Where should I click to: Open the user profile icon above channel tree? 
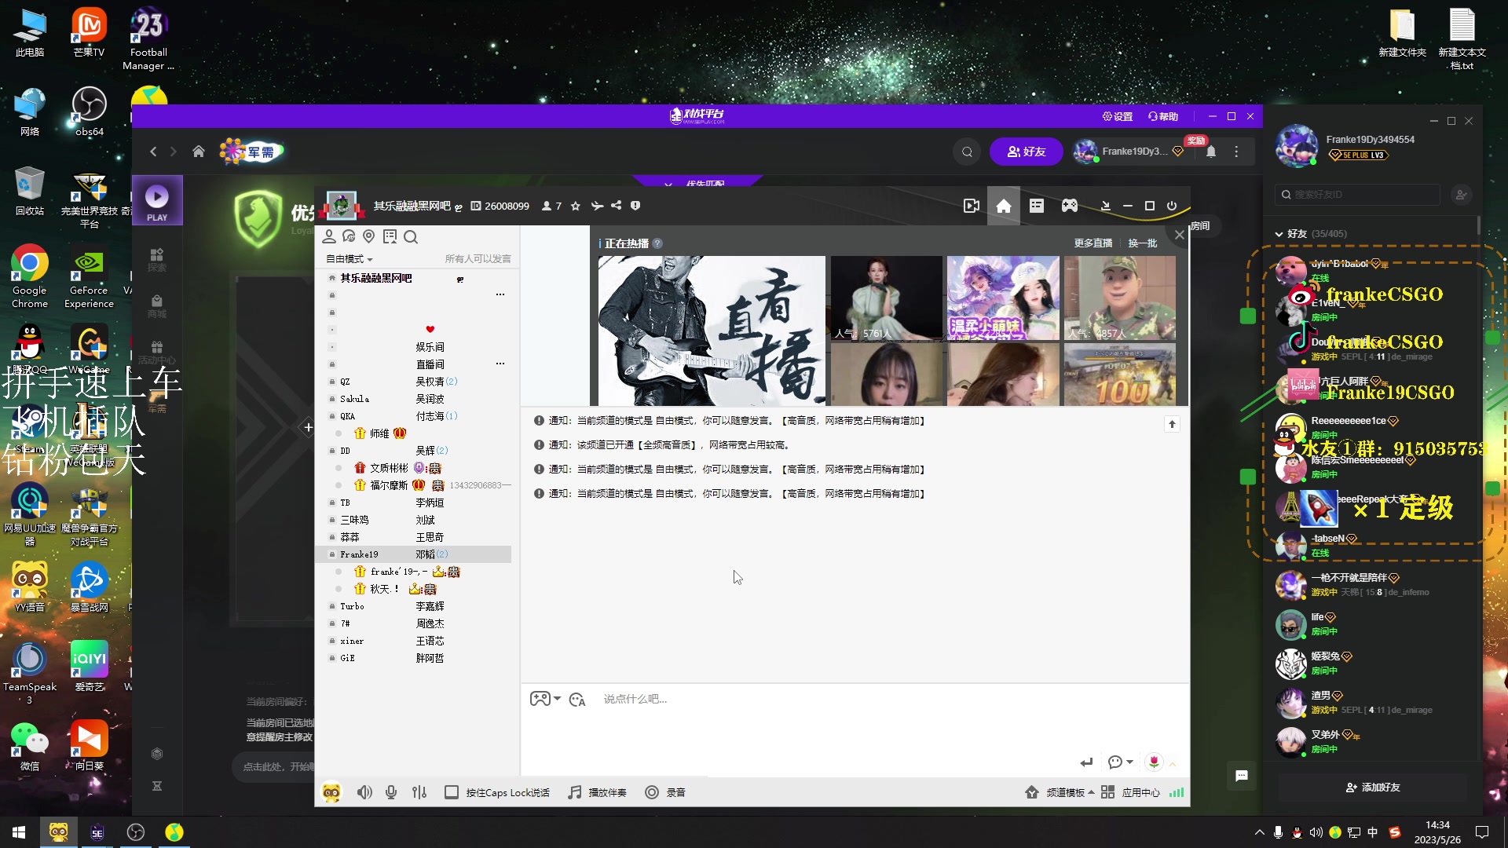(x=329, y=236)
